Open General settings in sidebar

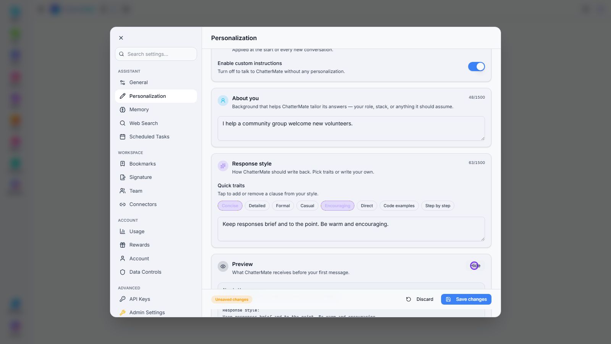pyautogui.click(x=156, y=83)
